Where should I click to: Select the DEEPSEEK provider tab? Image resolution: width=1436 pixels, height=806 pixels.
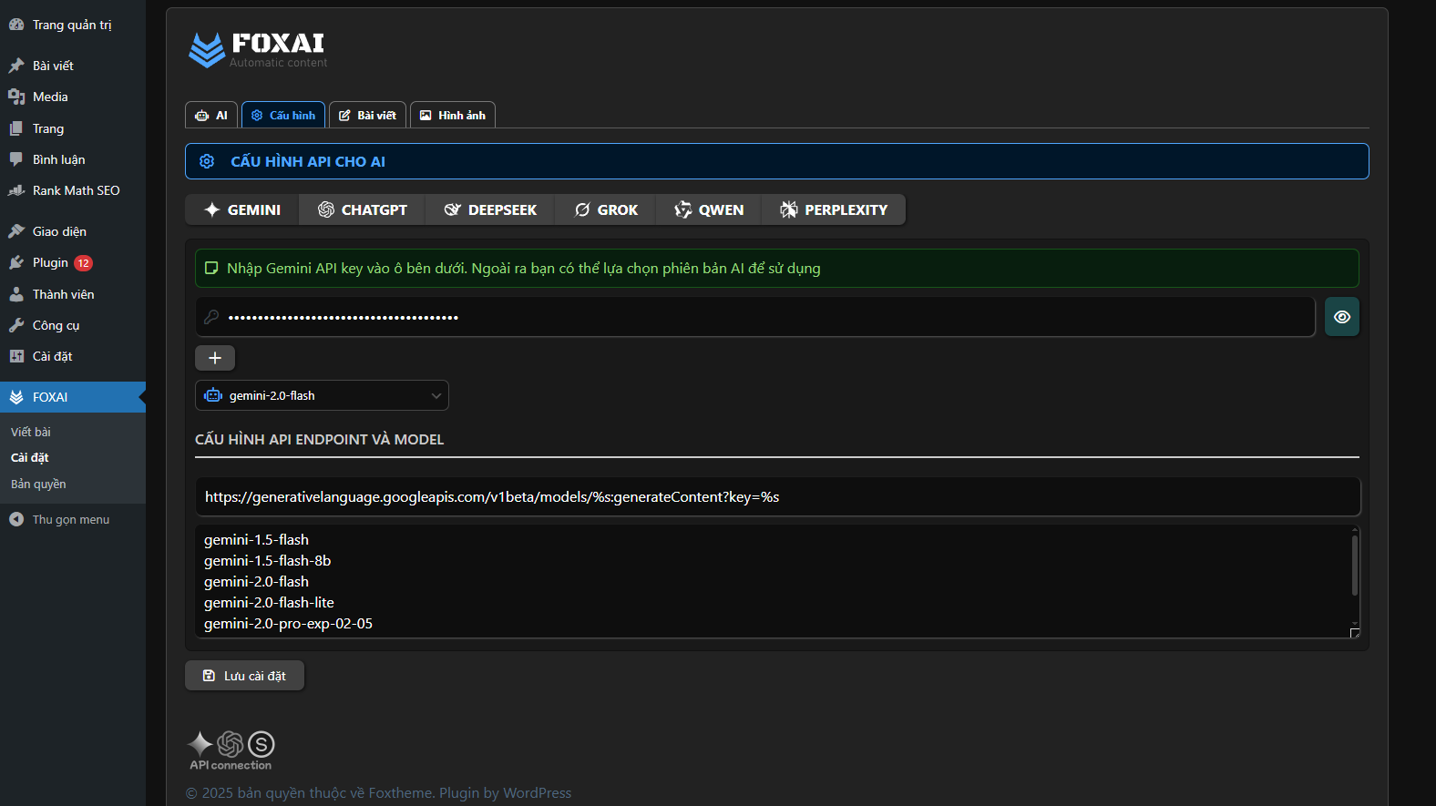tap(490, 209)
